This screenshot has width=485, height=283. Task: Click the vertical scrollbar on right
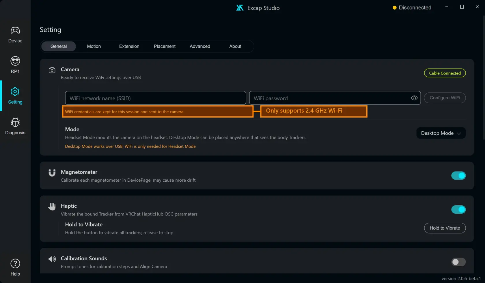pyautogui.click(x=484, y=78)
